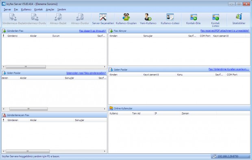This screenshot has height=160, width=252.
Task: Open Kontak Listesi toolbar icon
Action: click(215, 17)
